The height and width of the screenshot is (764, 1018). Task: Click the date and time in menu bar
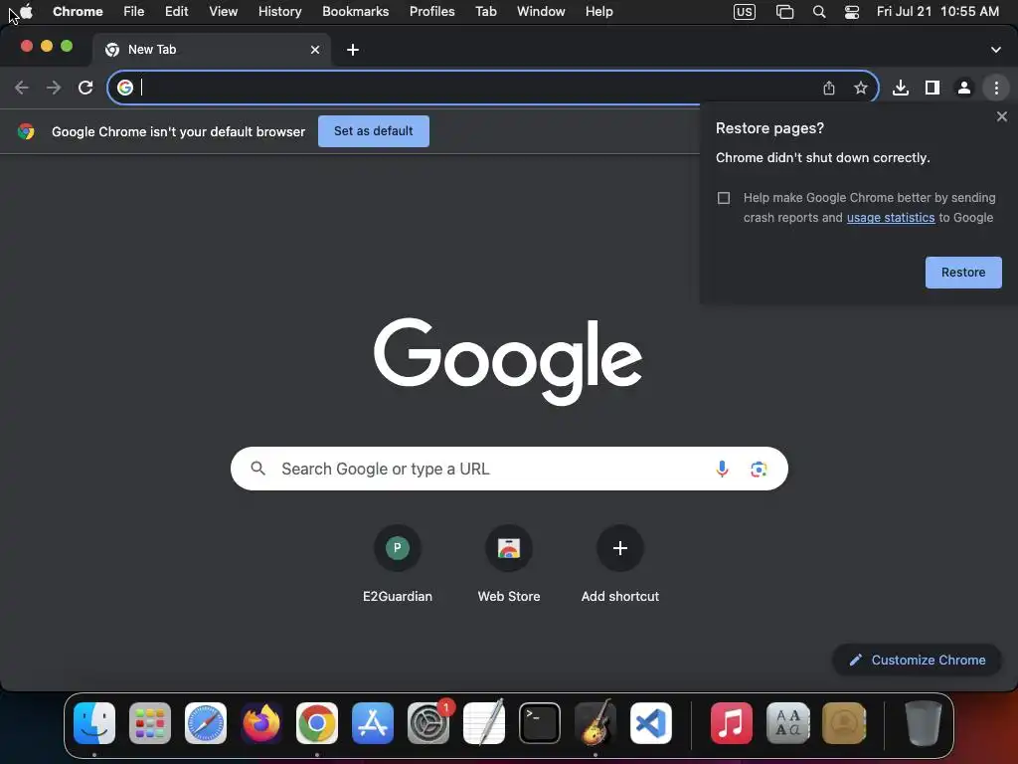937,11
